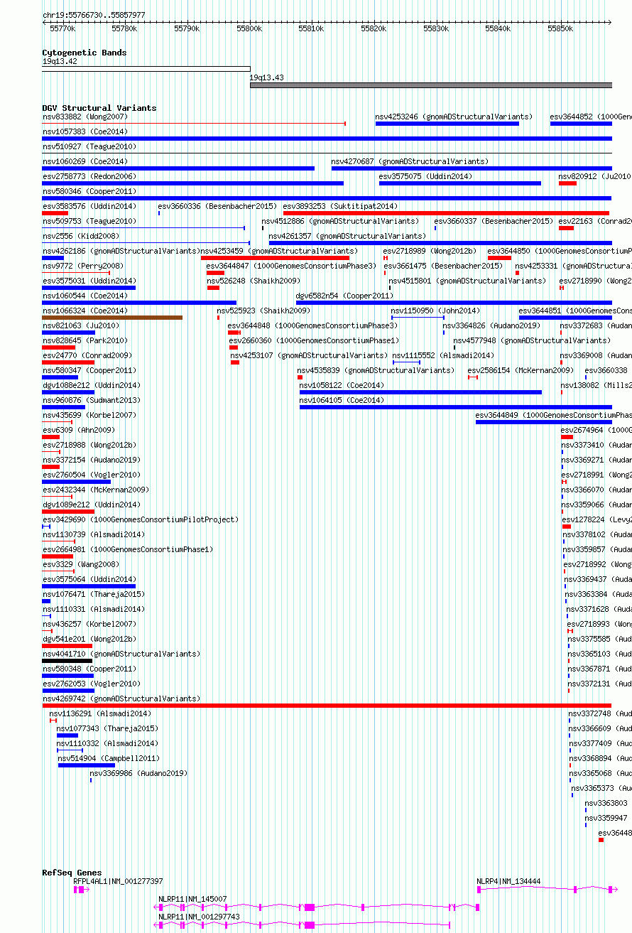Select nsv4253459 gnomADStructuralVariants variant

279,251
